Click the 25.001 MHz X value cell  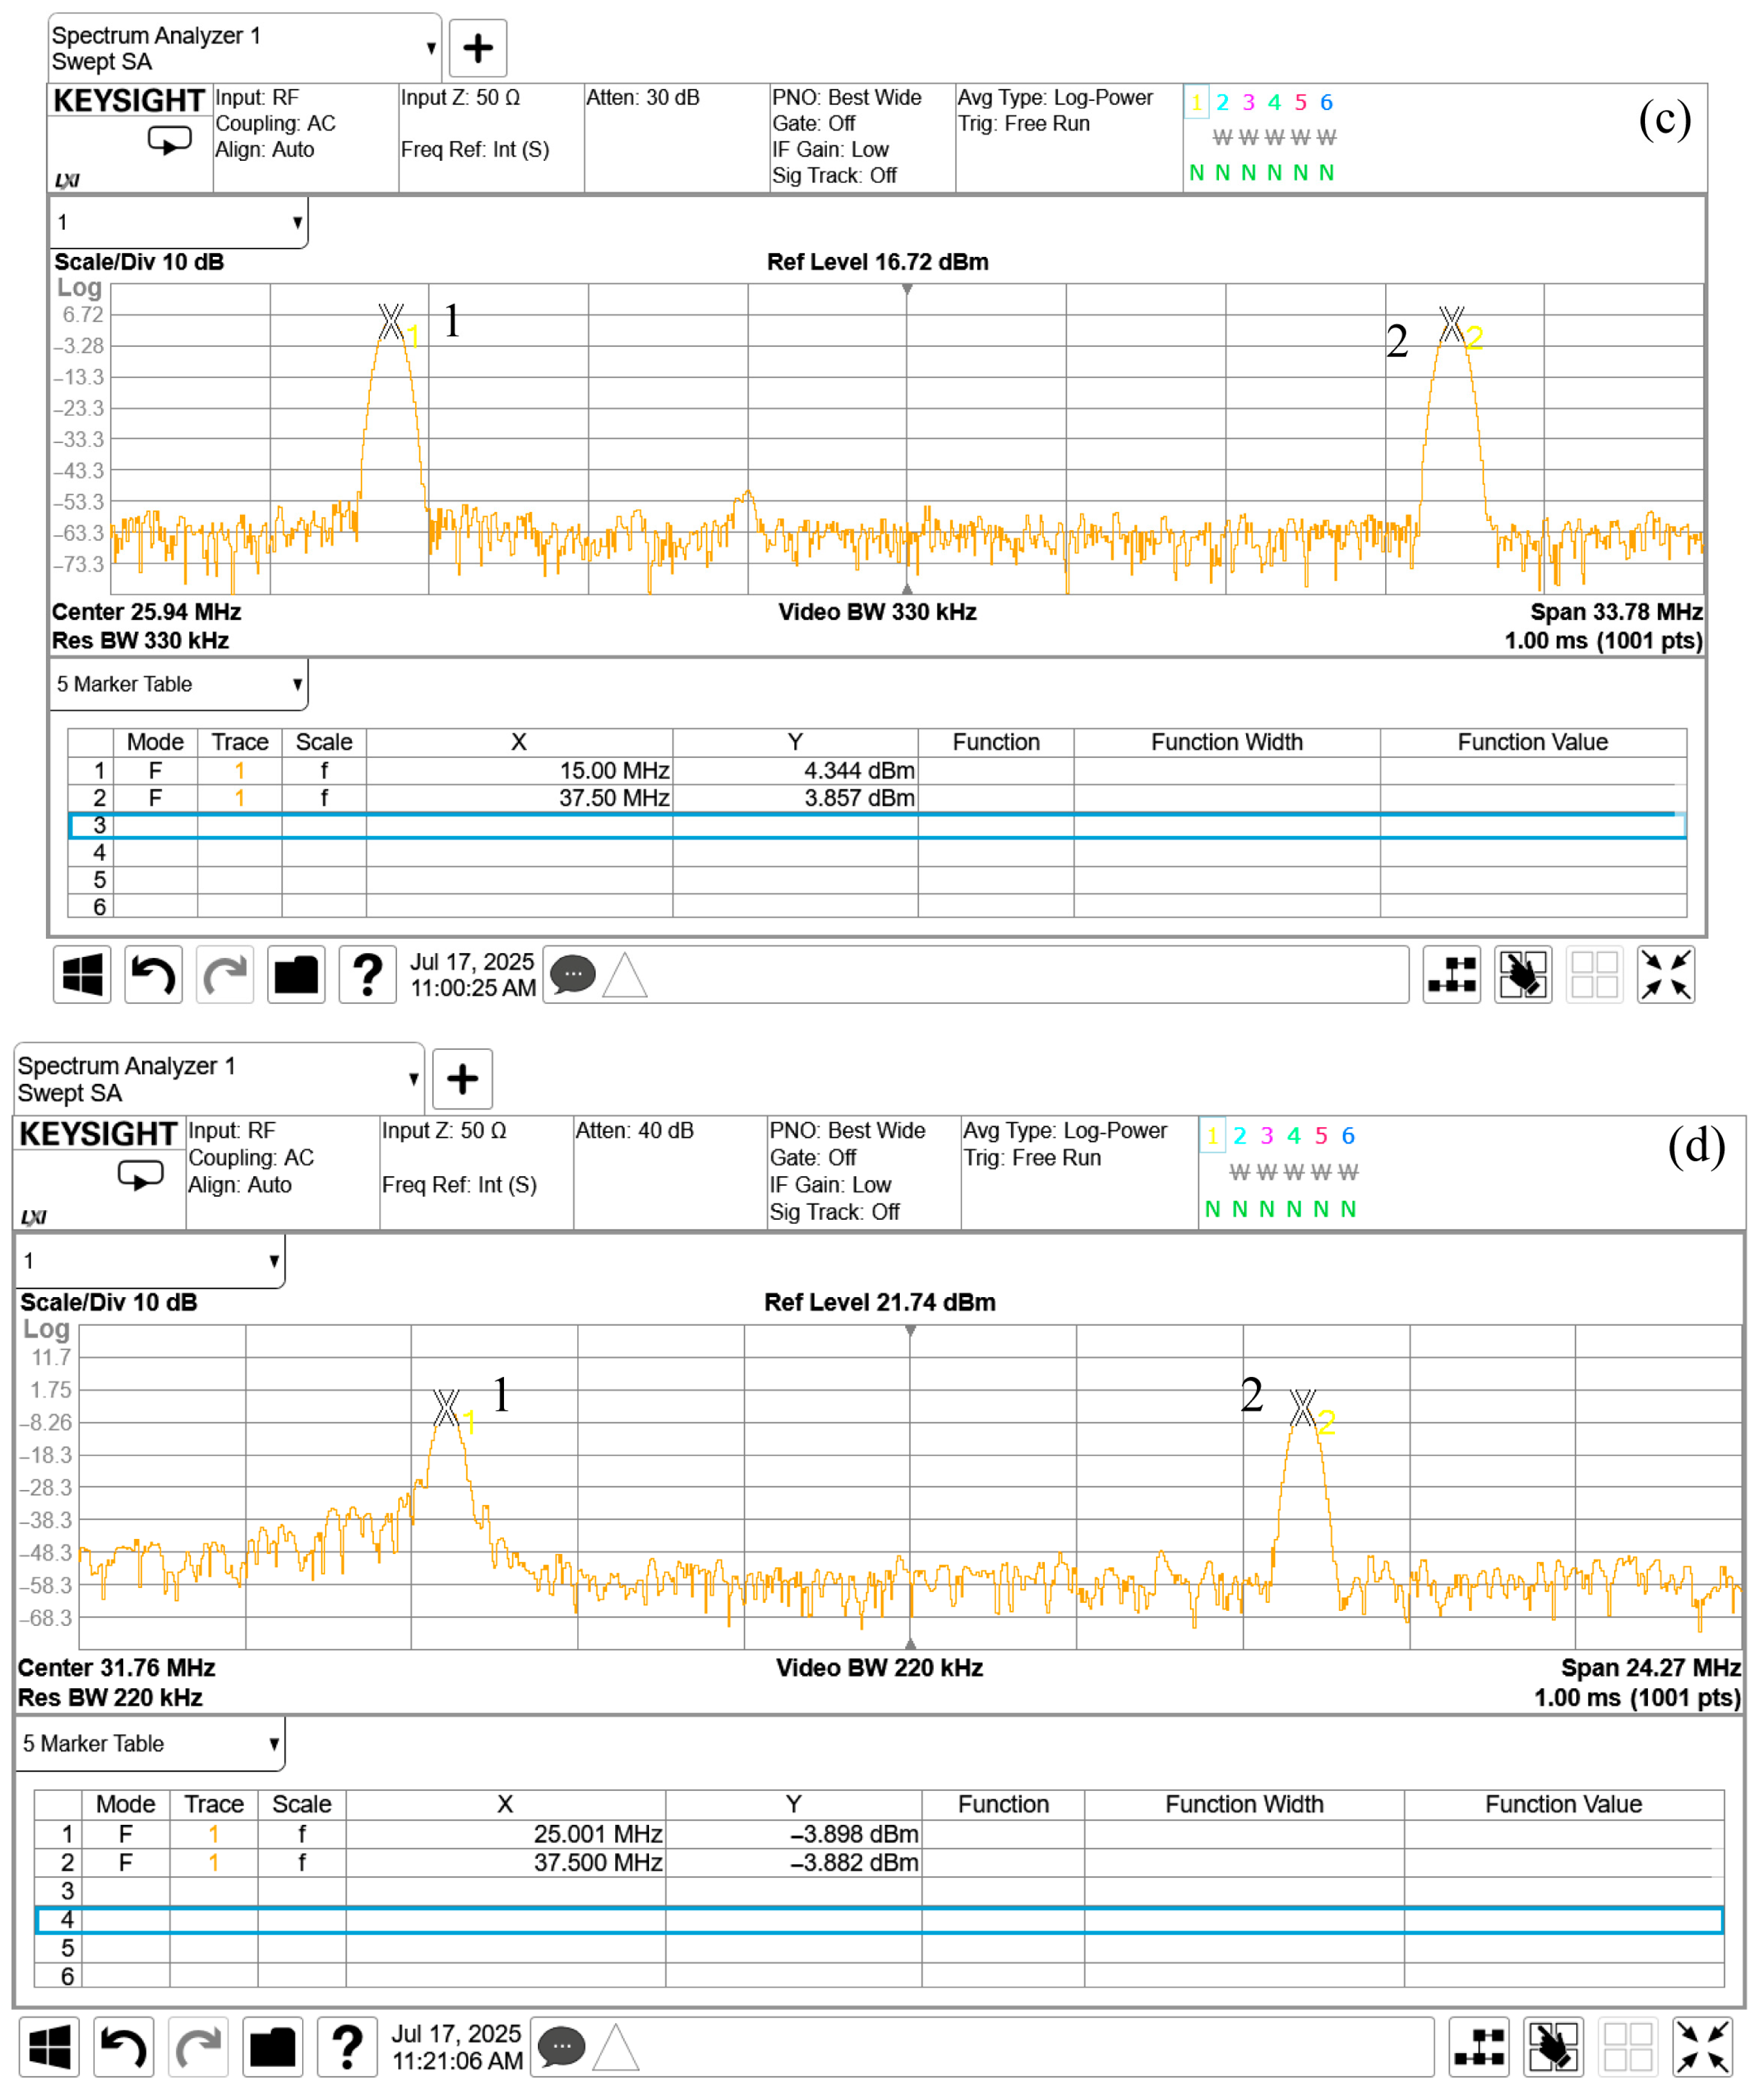coord(505,1834)
